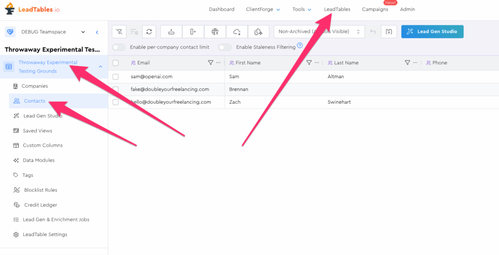Screen dimensions: 499x255
Task: Open the Non-Archived visibility dropdown
Action: coord(319,32)
